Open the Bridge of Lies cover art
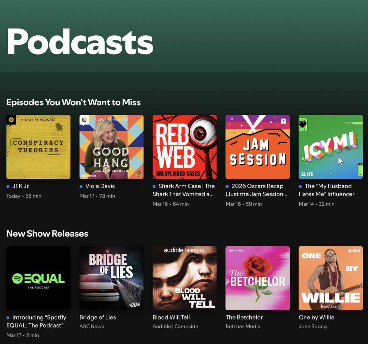 [x=111, y=278]
